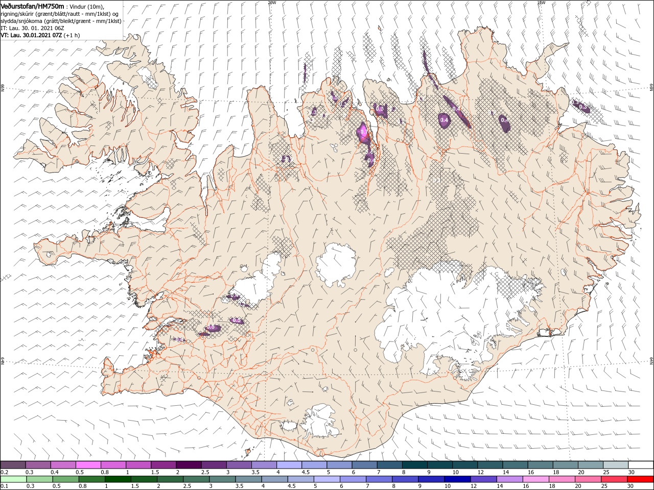Click the 15W longitude label

tap(541, 2)
